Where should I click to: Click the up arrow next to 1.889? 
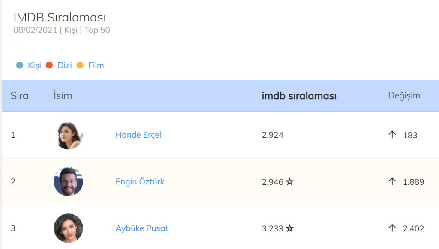392,181
